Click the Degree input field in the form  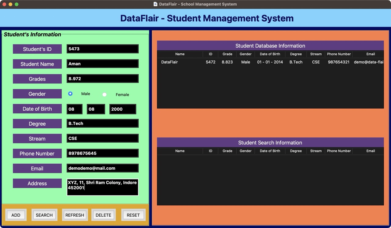coord(103,123)
